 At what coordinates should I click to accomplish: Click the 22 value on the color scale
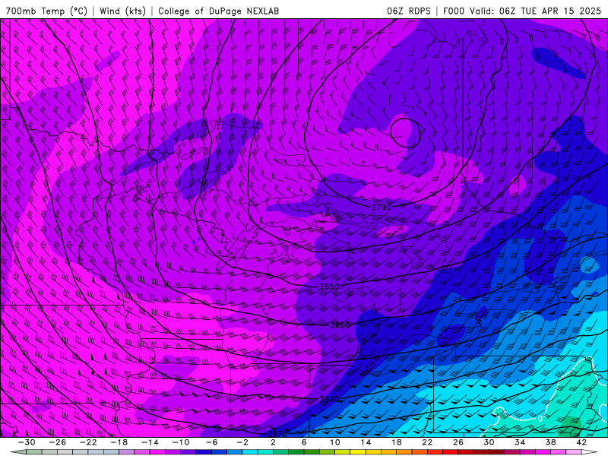click(x=427, y=442)
